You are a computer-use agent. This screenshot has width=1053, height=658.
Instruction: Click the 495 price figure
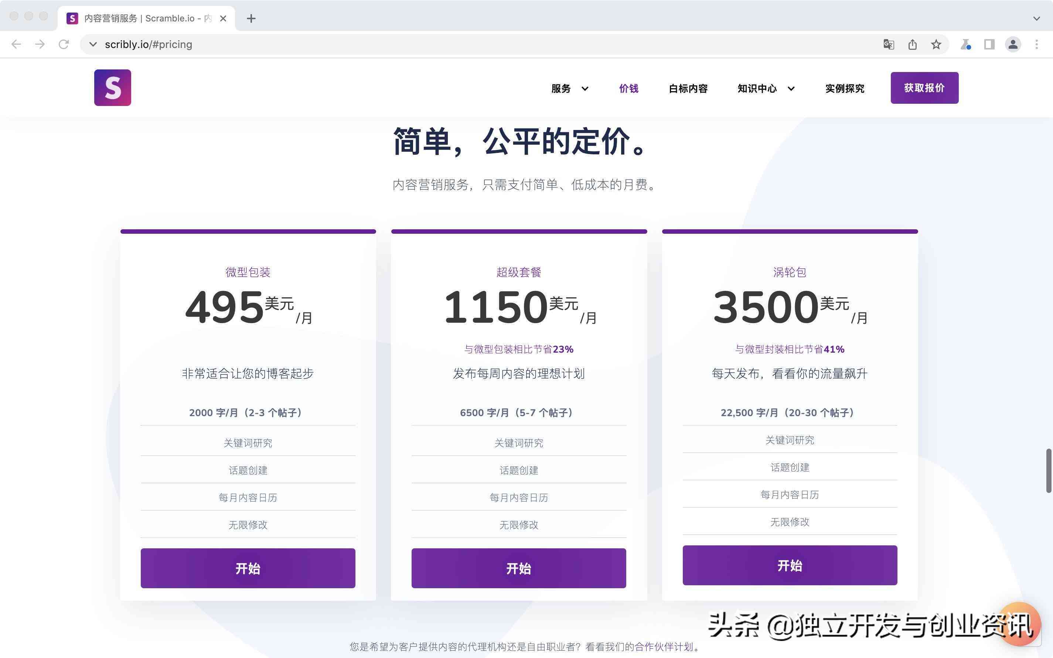click(x=224, y=308)
